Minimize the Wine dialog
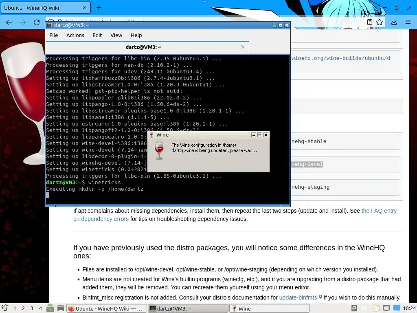417x313 pixels. pyautogui.click(x=254, y=135)
